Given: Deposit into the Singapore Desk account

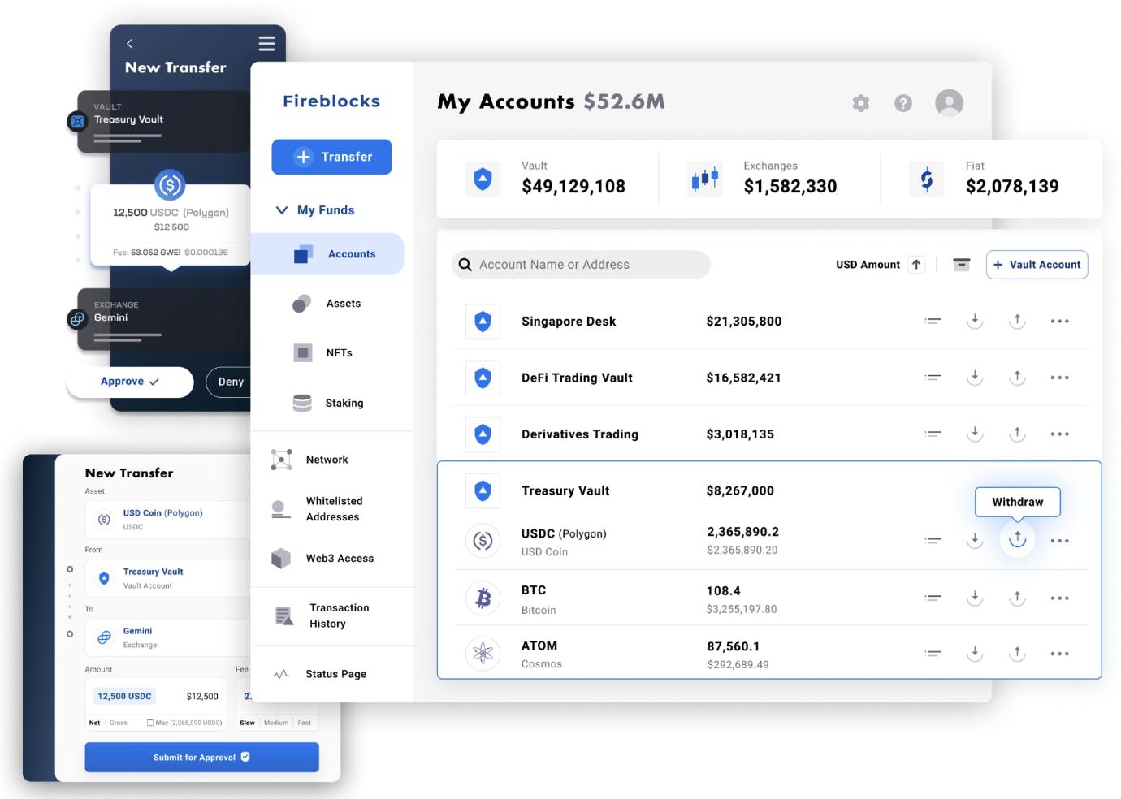Looking at the screenshot, I should (975, 322).
